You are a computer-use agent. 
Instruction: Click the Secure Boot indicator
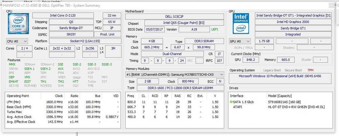293,70
